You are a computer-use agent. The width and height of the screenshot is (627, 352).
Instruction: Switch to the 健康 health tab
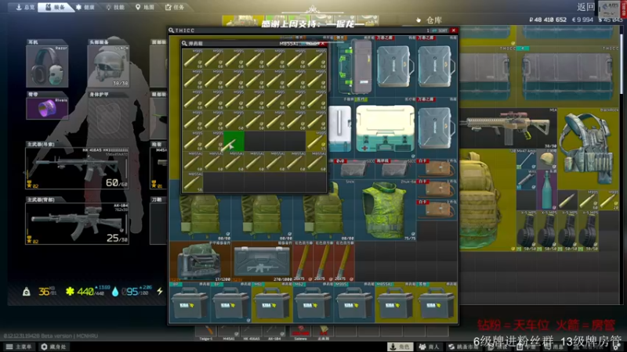coord(85,7)
